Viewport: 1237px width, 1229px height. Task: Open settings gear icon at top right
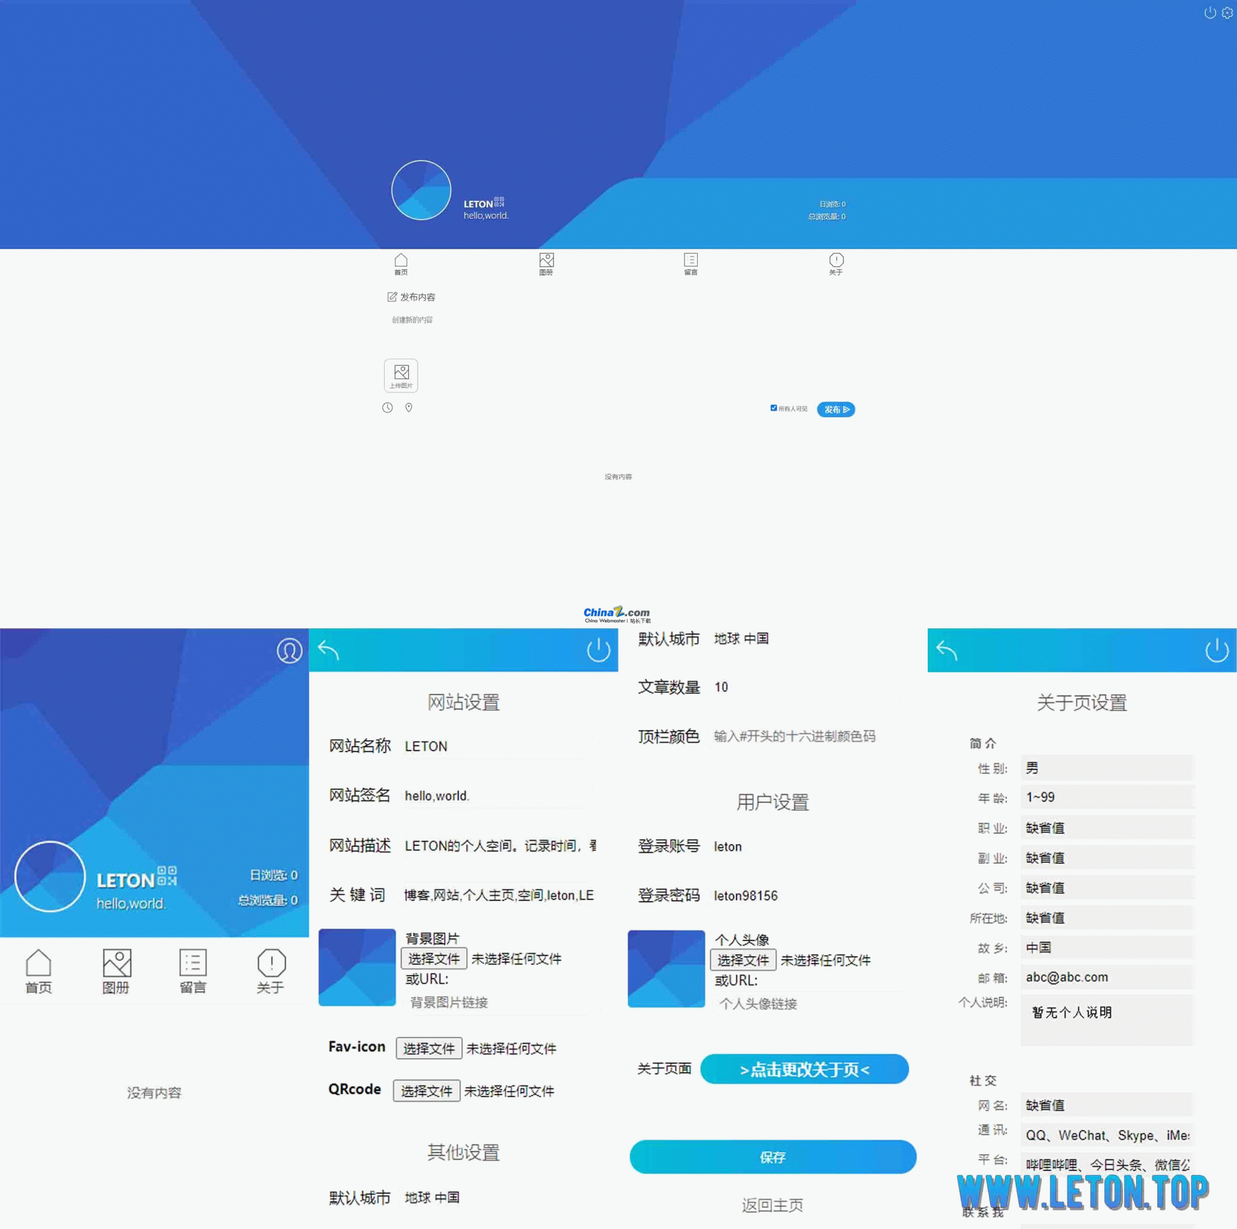(x=1227, y=13)
